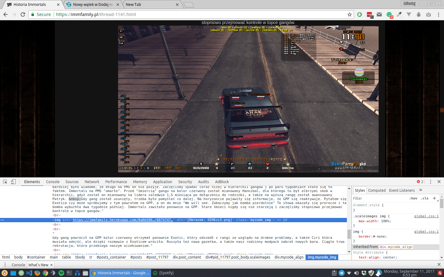Click the red error count indicator
444x277 pixels.
click(420, 182)
